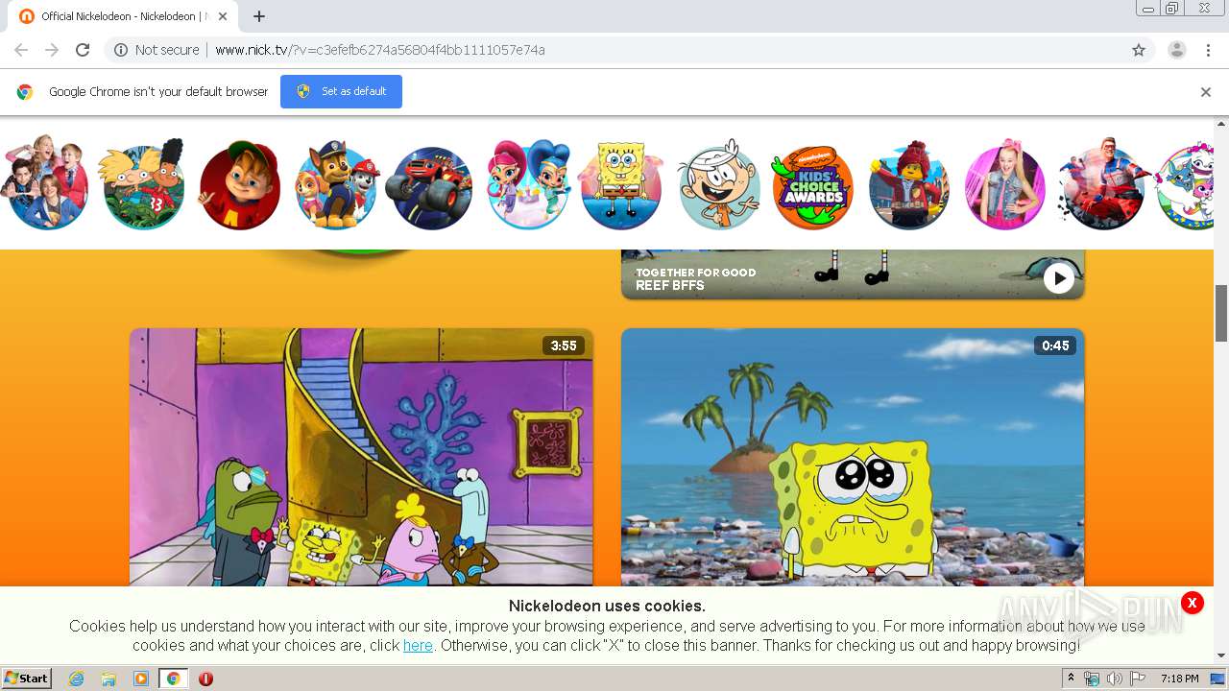The image size is (1229, 691).
Task: Open the volume control in tray
Action: (x=1114, y=679)
